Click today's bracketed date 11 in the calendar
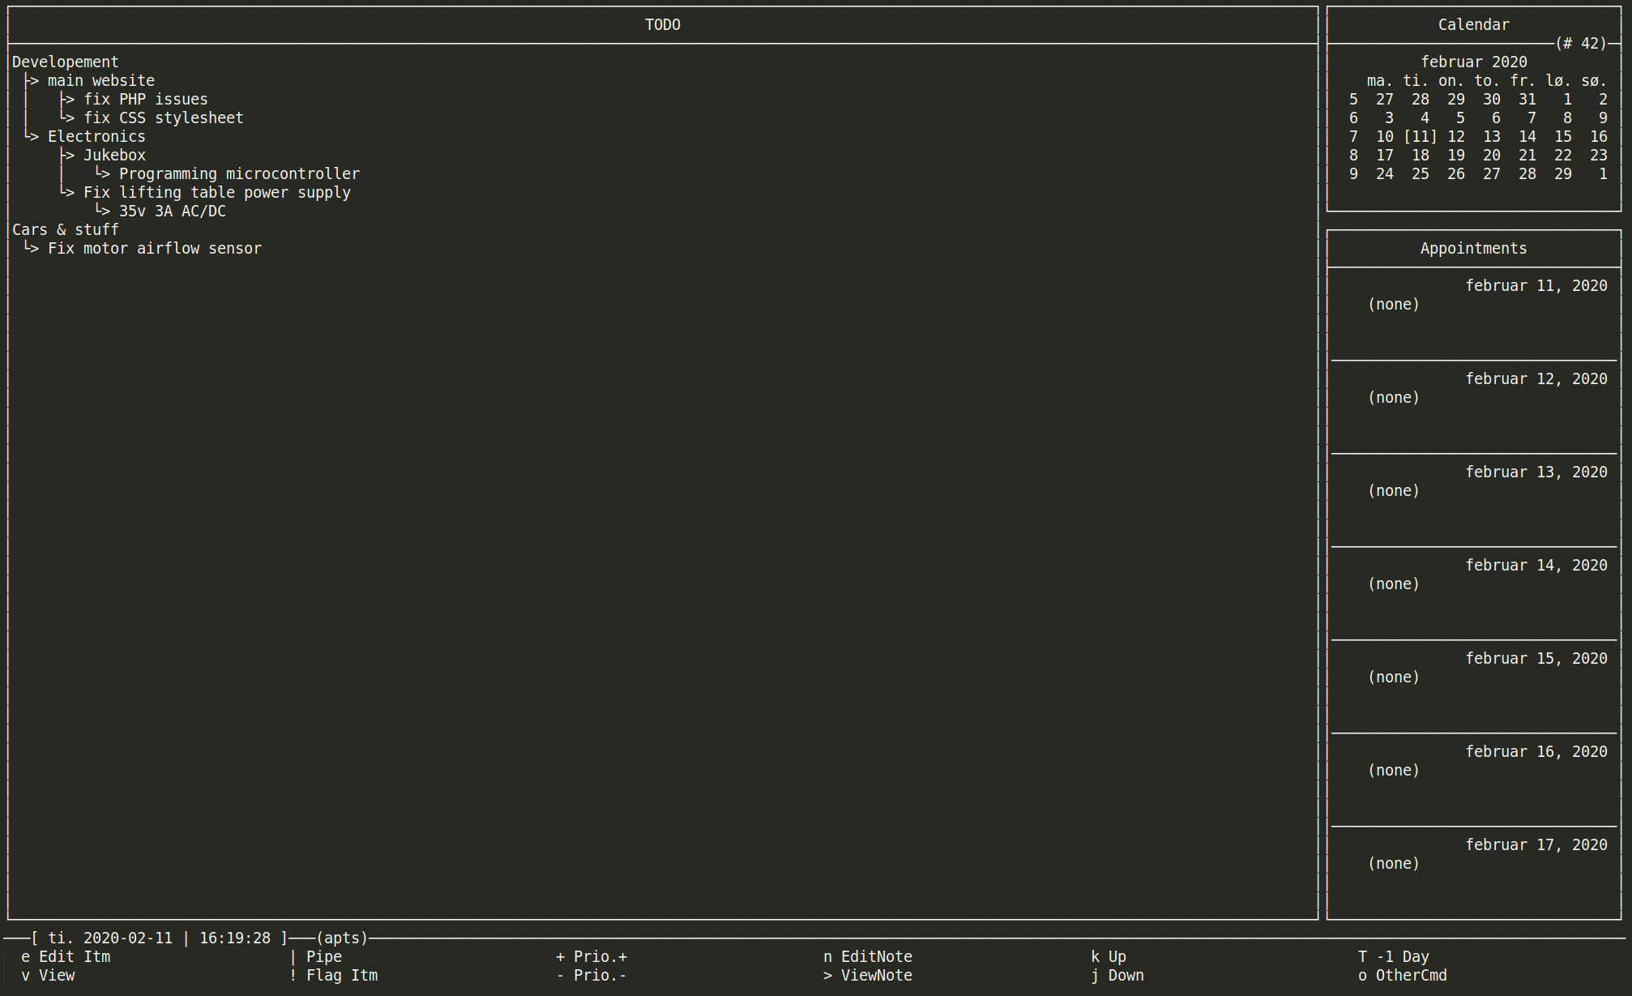This screenshot has height=996, width=1632. [1420, 136]
